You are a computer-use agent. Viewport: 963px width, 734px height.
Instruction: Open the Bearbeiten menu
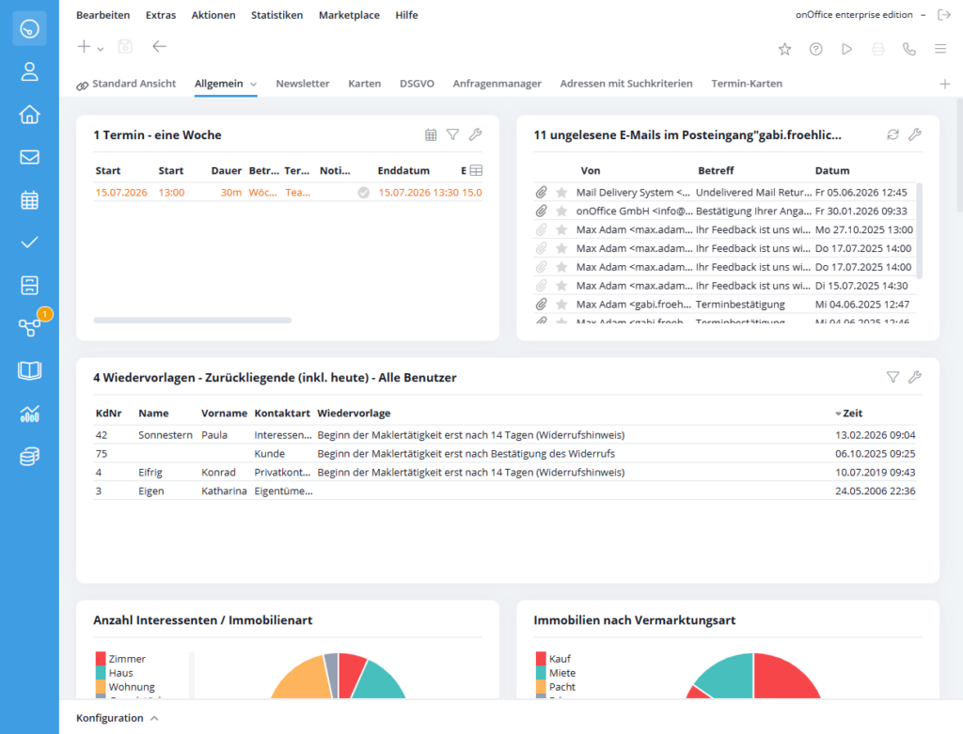(x=103, y=15)
